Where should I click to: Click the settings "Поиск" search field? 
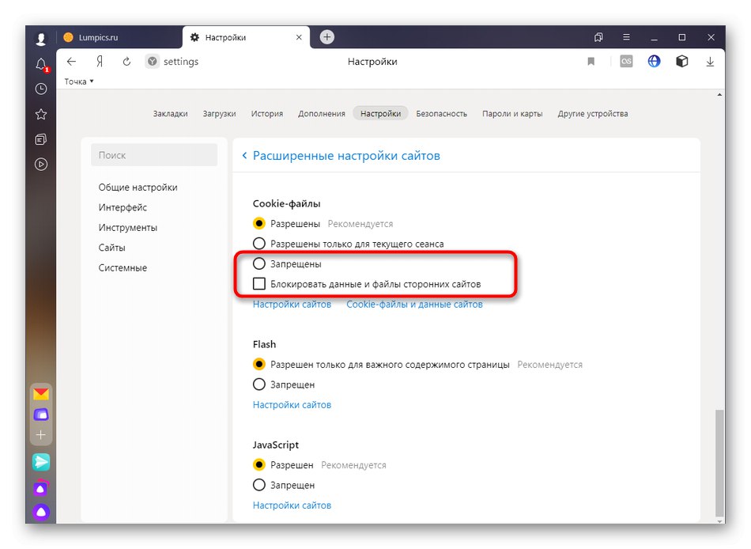(154, 155)
